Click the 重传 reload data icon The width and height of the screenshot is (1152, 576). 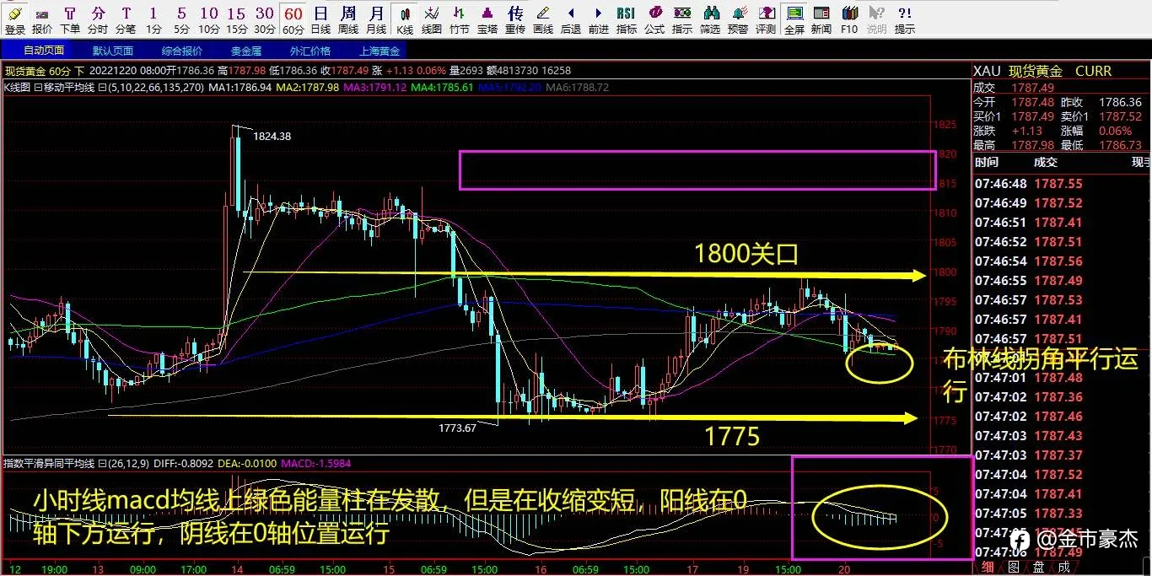[514, 19]
